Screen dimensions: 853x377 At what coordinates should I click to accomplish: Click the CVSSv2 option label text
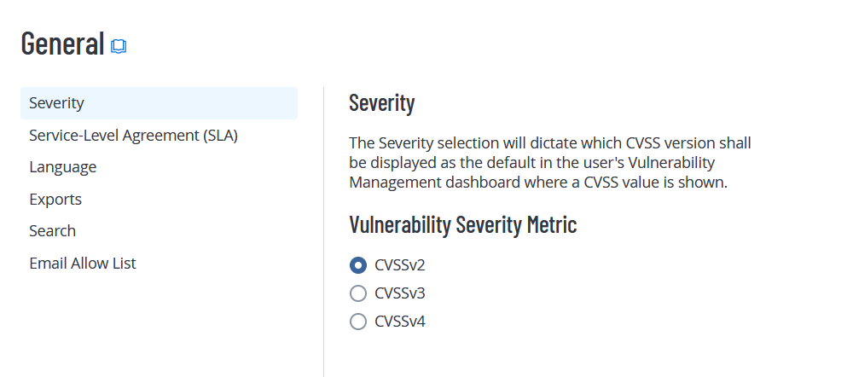coord(399,265)
